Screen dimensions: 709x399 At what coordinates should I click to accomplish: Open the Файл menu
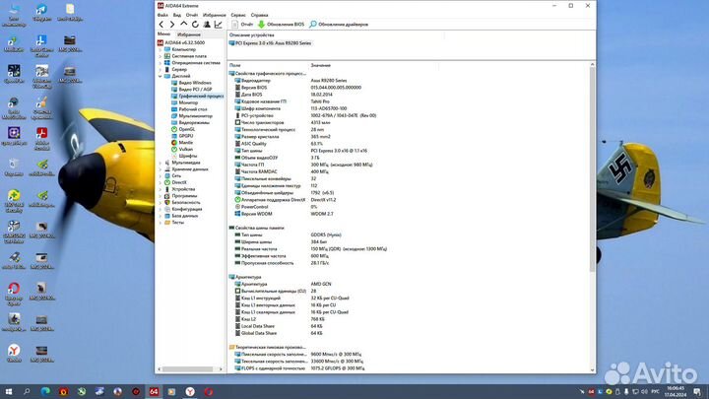click(x=162, y=15)
